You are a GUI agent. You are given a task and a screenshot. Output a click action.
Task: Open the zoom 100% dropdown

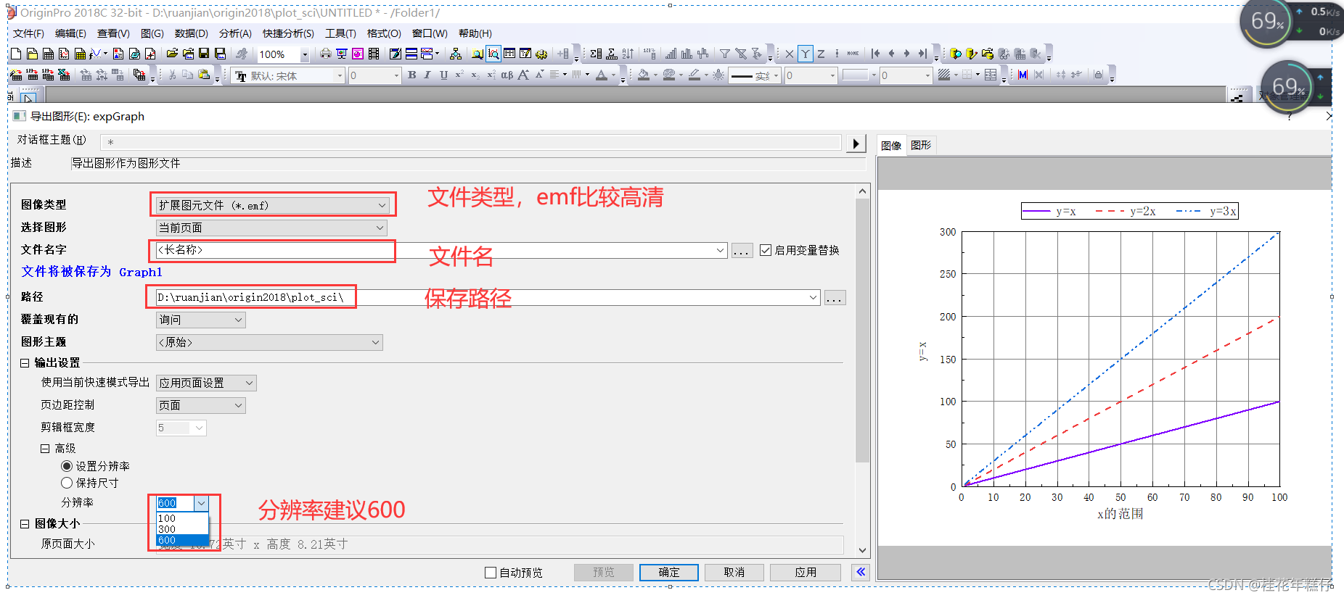coord(305,54)
